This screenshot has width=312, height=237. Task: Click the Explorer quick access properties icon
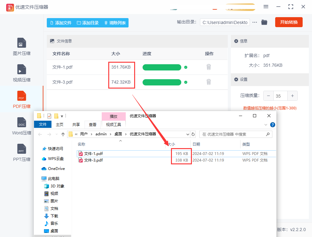pos(49,116)
